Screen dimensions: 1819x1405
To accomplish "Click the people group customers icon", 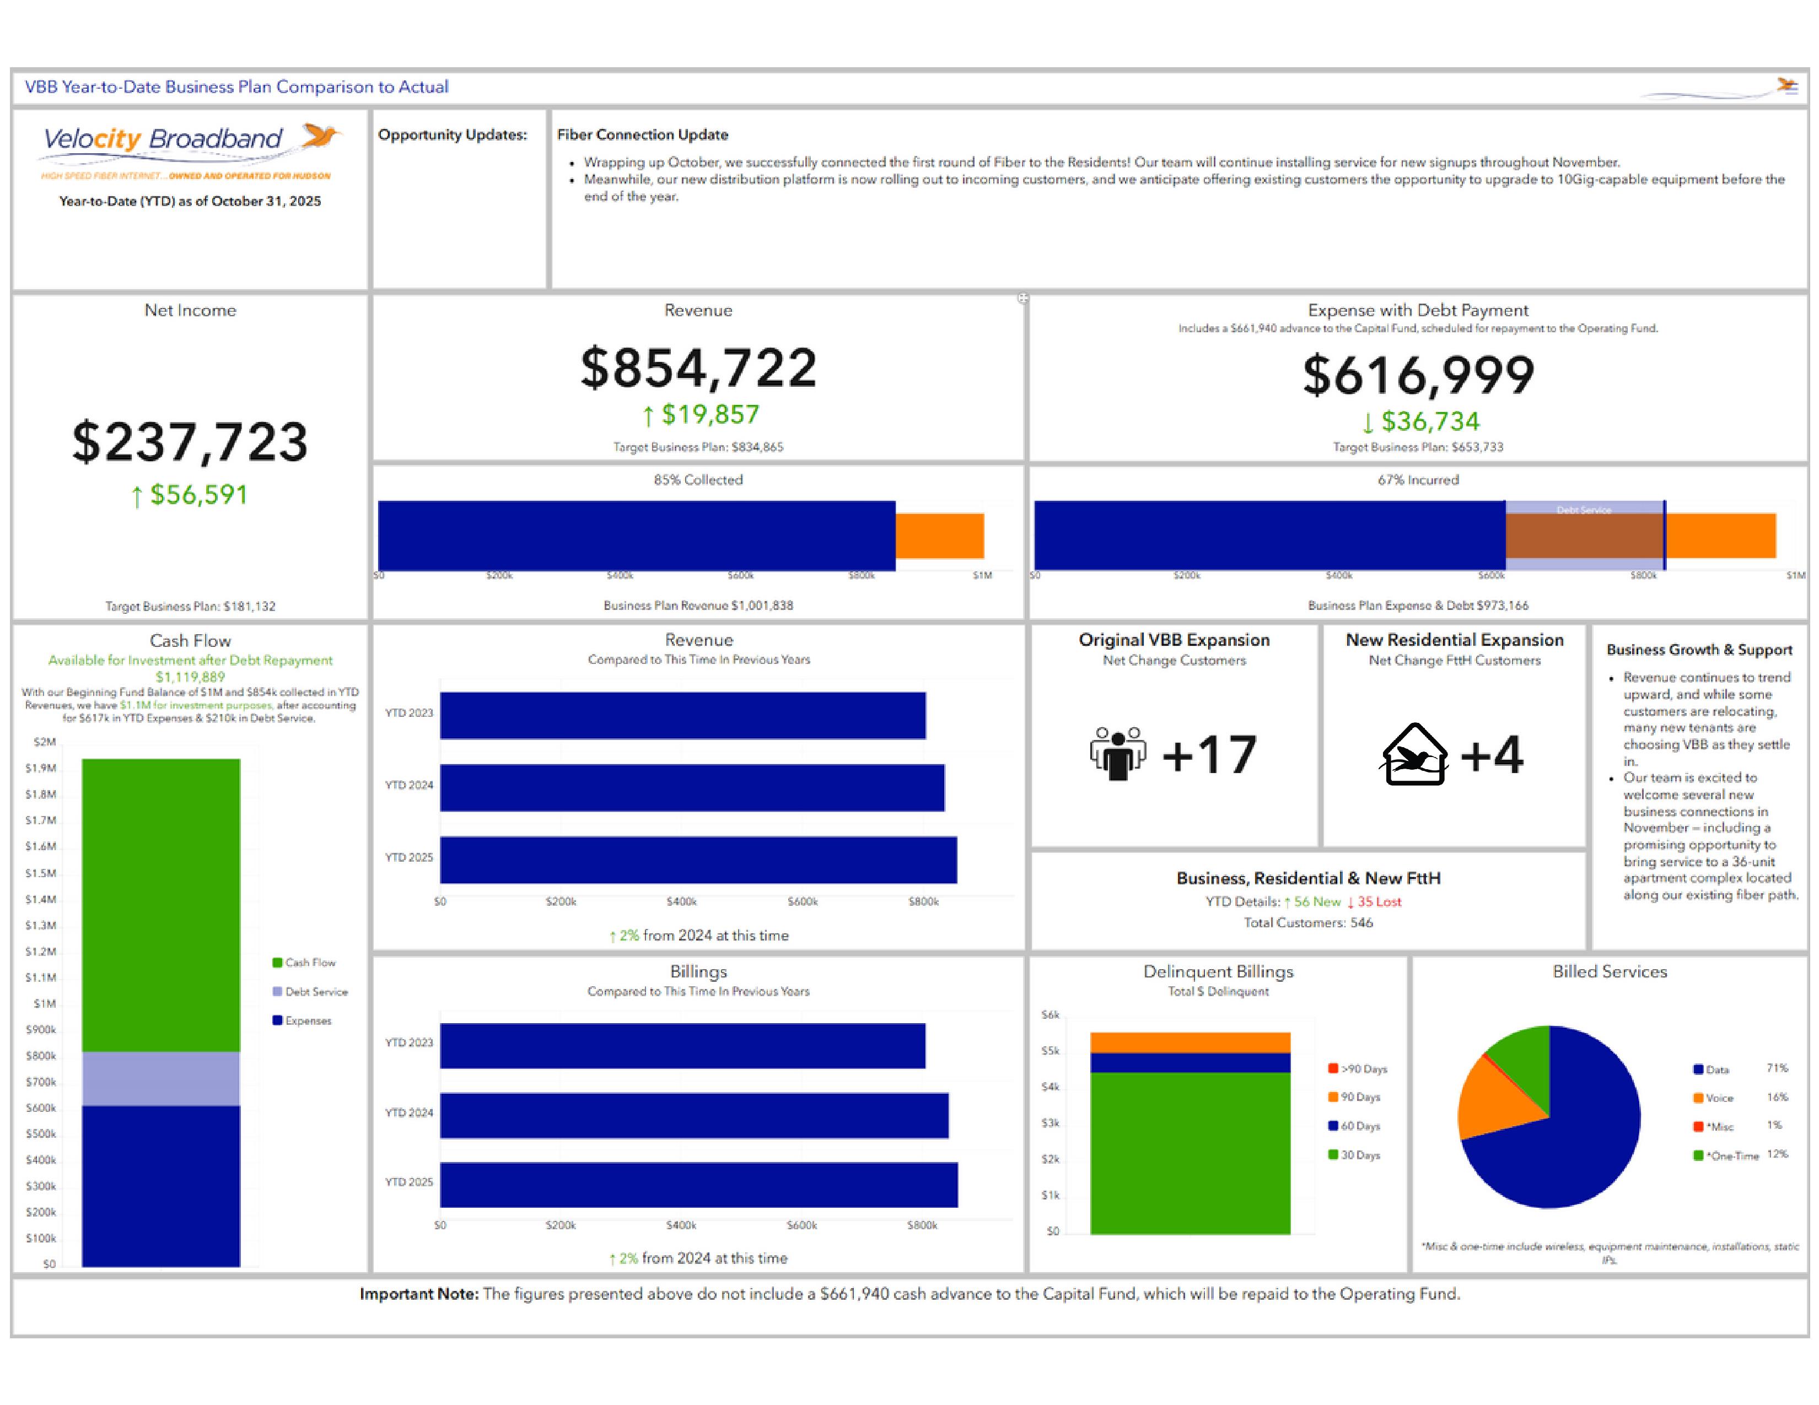I will tap(1118, 753).
